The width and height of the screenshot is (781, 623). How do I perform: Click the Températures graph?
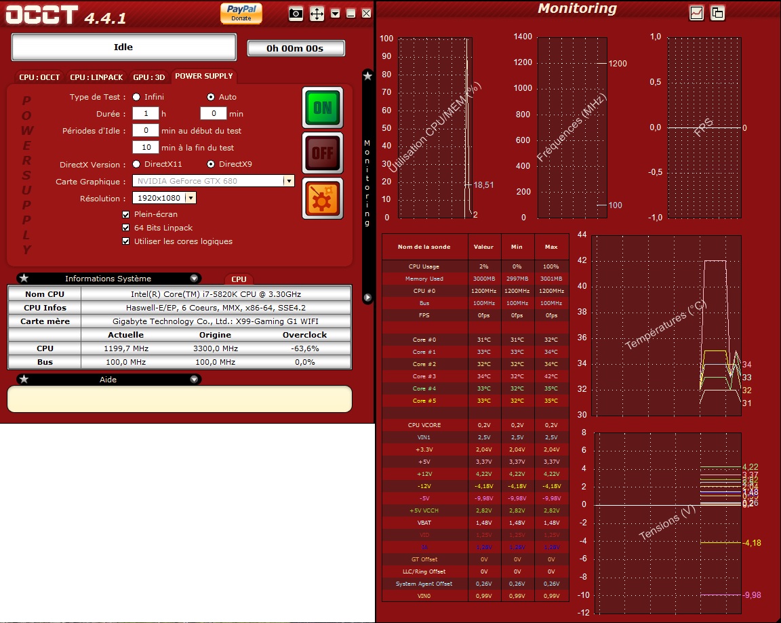[x=666, y=325]
